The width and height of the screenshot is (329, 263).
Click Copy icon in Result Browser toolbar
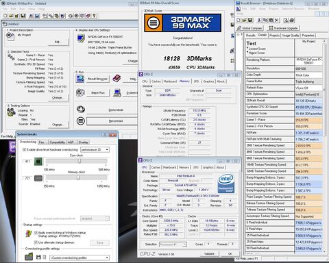click(x=265, y=20)
